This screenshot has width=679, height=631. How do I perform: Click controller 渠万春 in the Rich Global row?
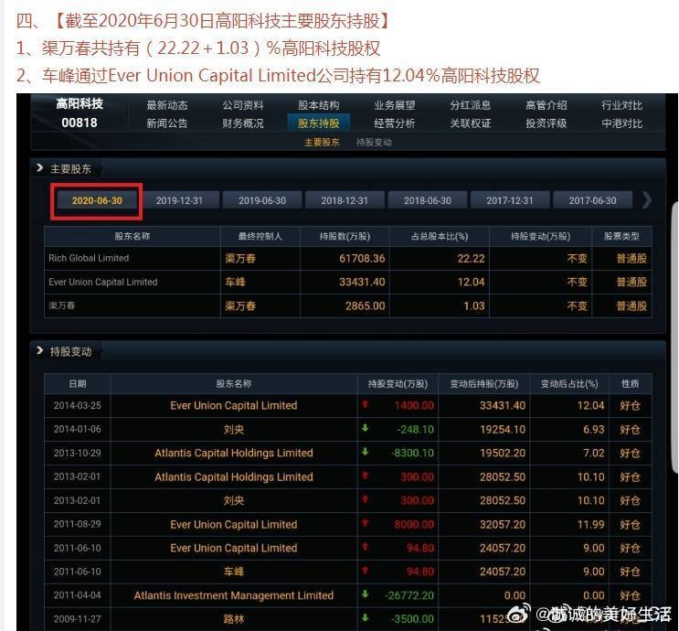[240, 259]
